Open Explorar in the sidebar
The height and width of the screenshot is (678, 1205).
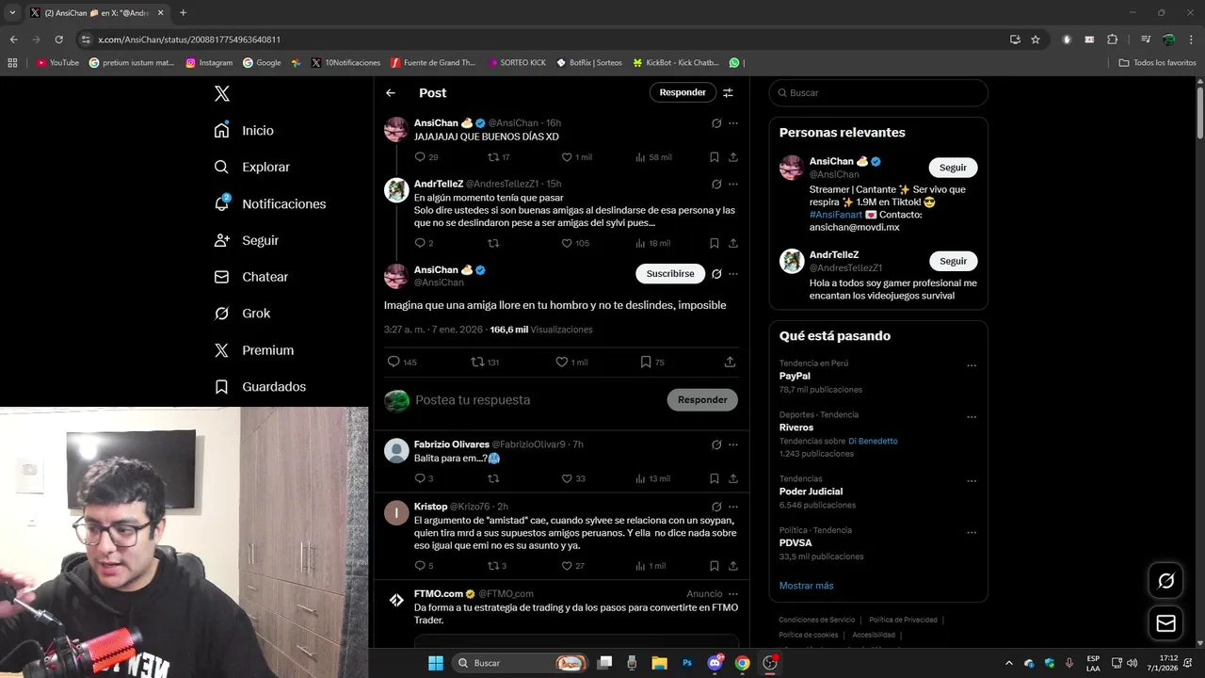252,167
